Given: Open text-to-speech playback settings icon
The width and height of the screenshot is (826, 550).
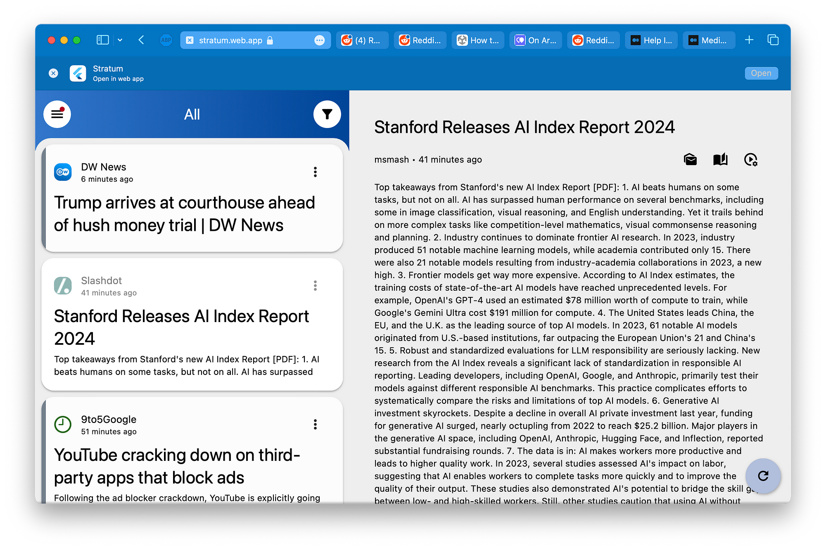Looking at the screenshot, I should coord(751,159).
